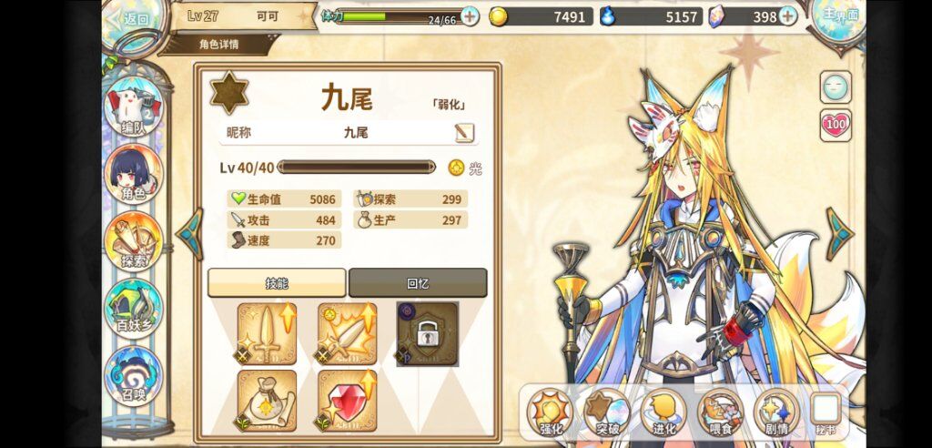Open the 百妖乡 sidebar icon
The height and width of the screenshot is (448, 932).
point(133,308)
